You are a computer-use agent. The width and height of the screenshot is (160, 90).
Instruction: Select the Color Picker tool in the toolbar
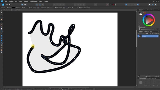pyautogui.click(x=1, y=47)
